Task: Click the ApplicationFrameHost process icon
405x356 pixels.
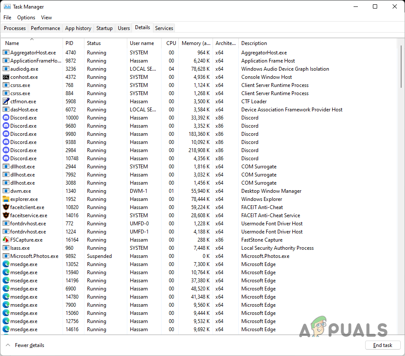Action: (6, 61)
